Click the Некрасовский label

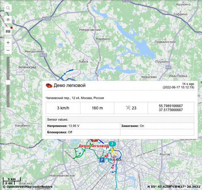click(x=90, y=30)
